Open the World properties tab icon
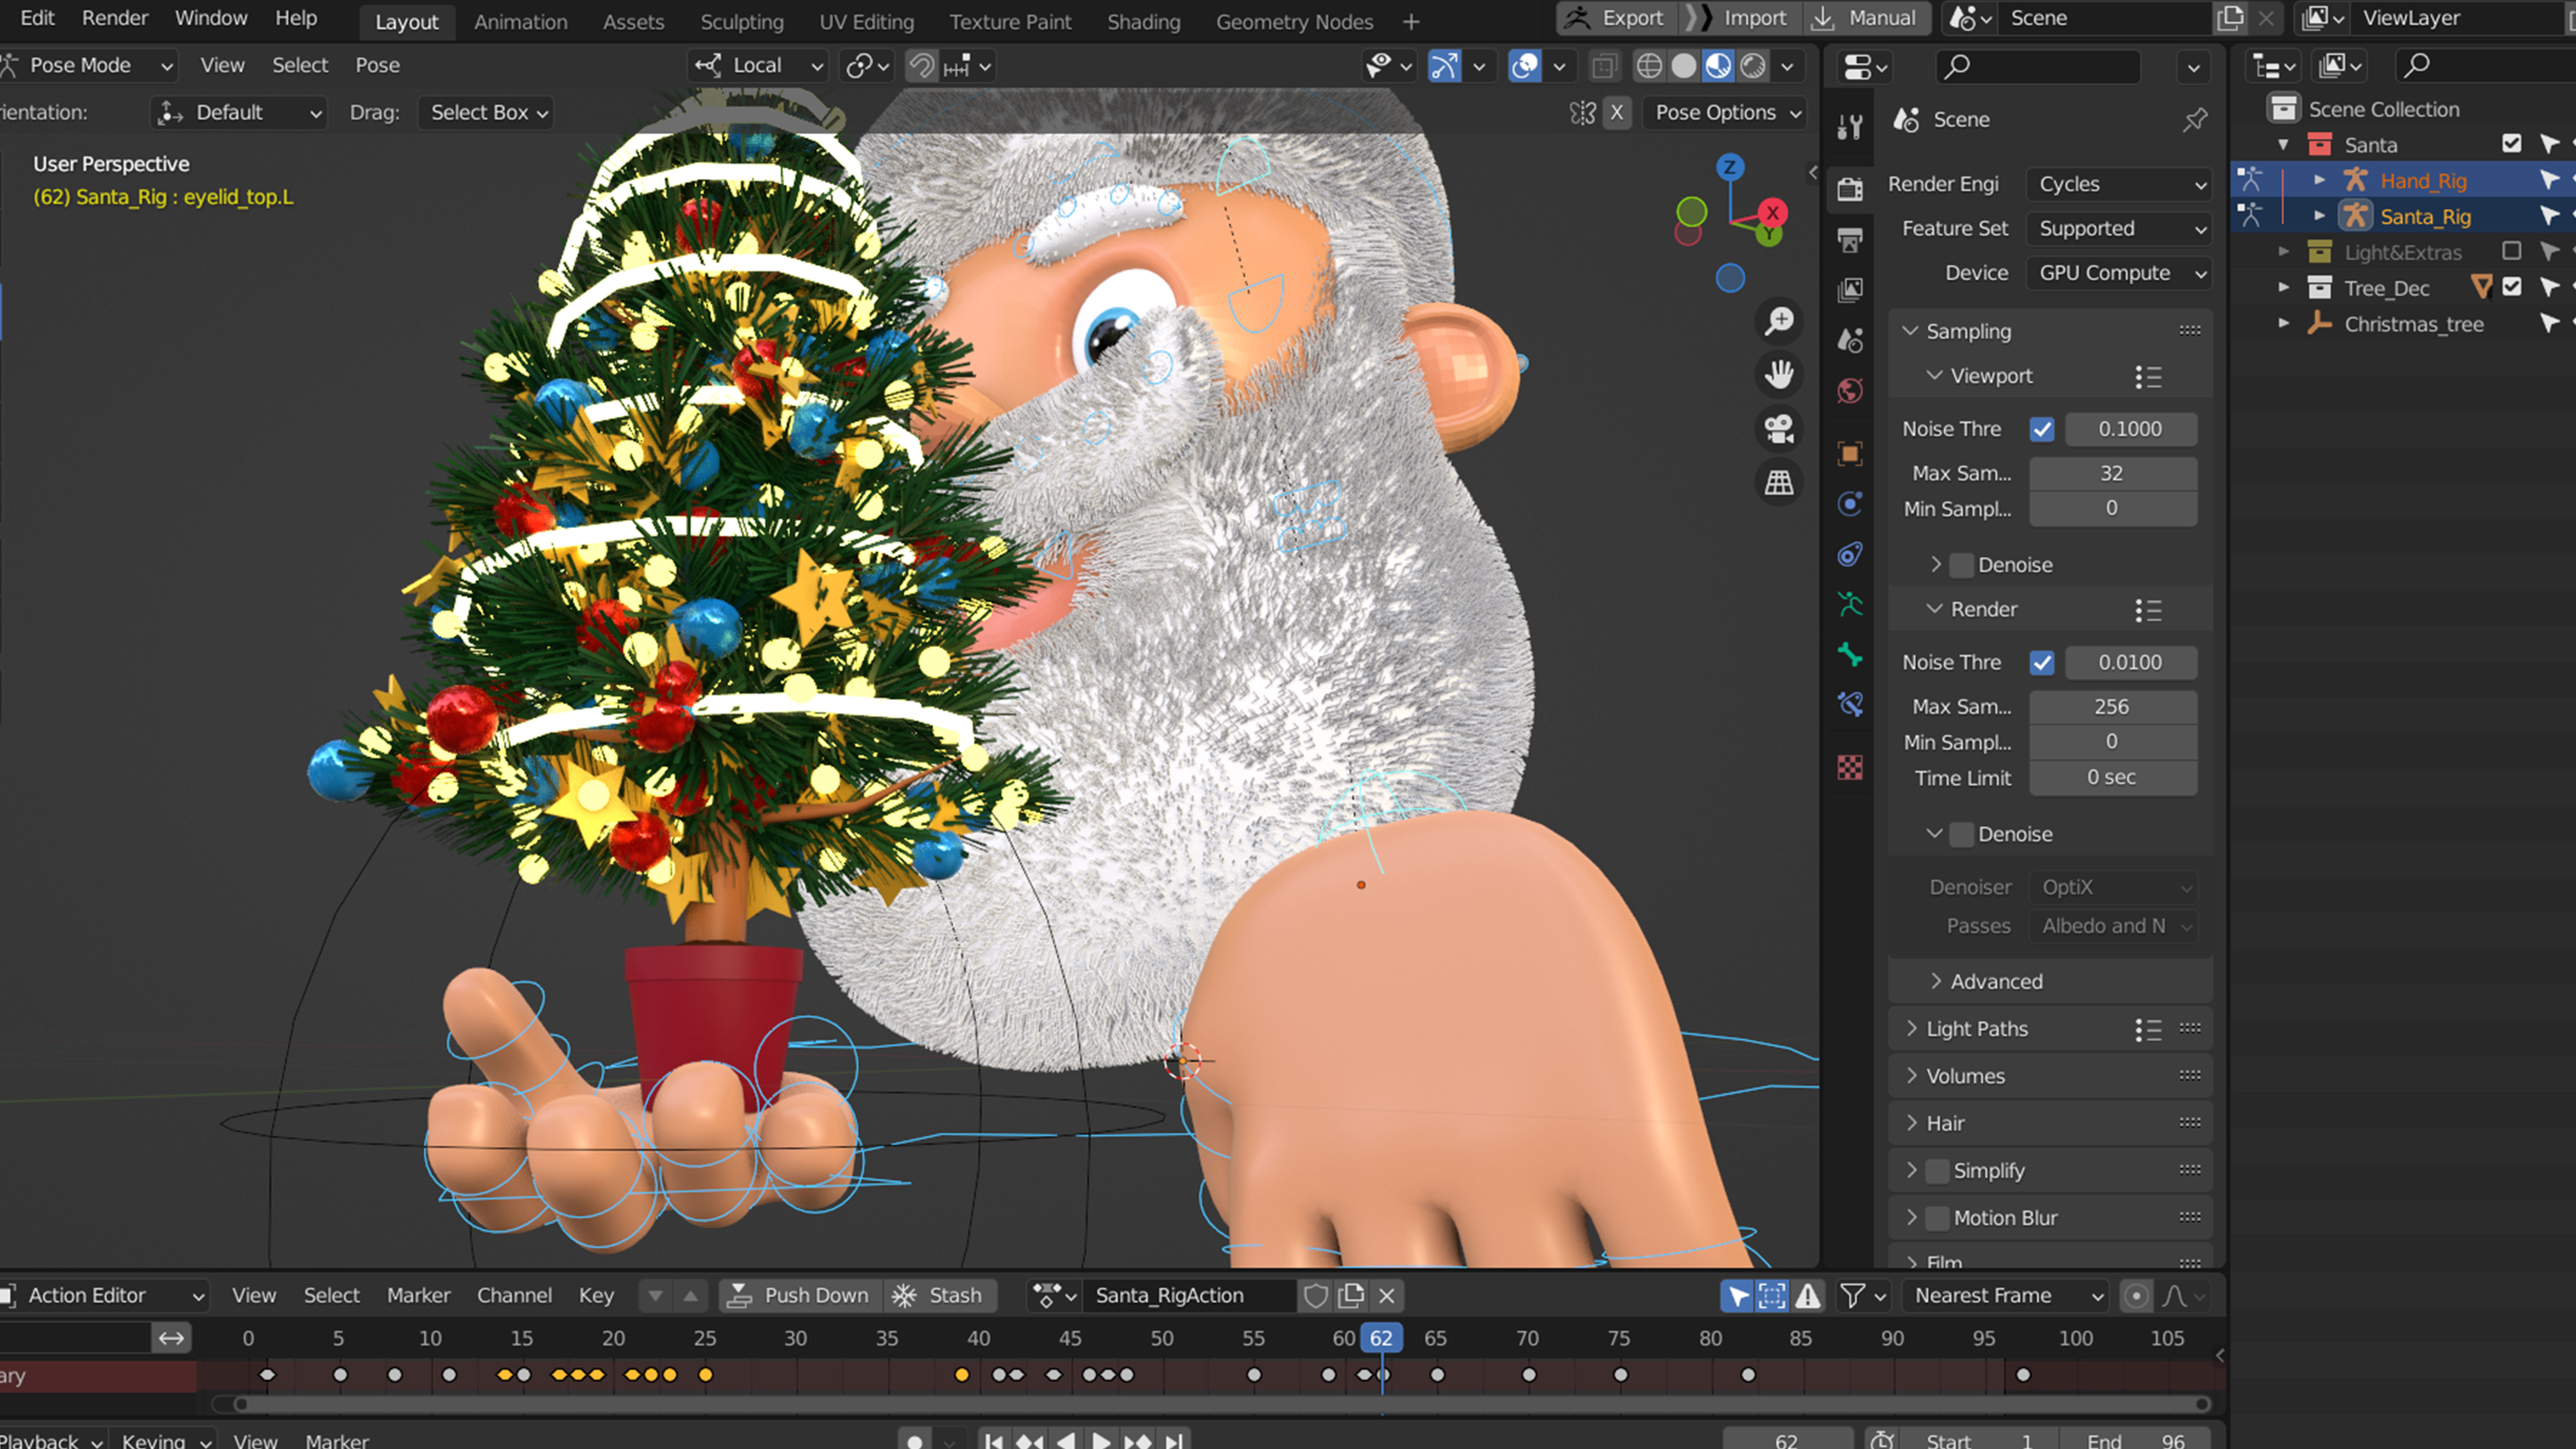The height and width of the screenshot is (1449, 2576). pyautogui.click(x=1850, y=391)
